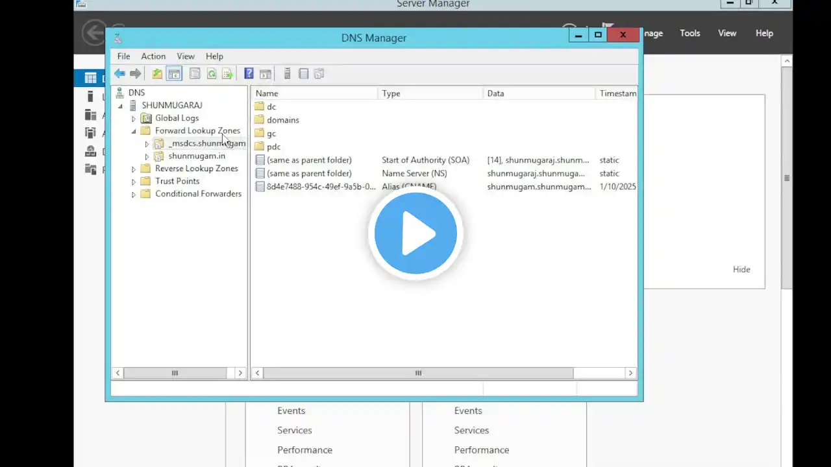Select Conditional Forwarders in the tree

click(x=198, y=194)
